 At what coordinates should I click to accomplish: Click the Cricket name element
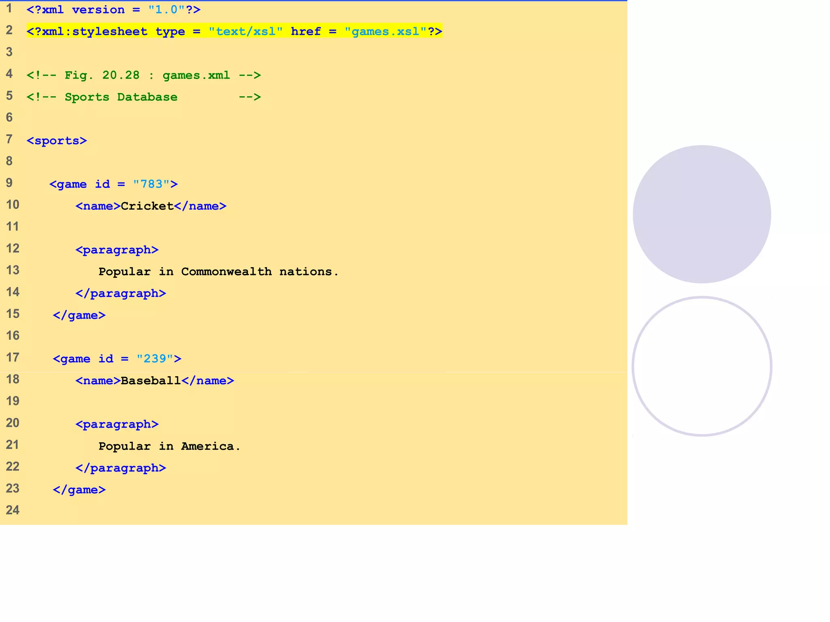click(x=151, y=206)
